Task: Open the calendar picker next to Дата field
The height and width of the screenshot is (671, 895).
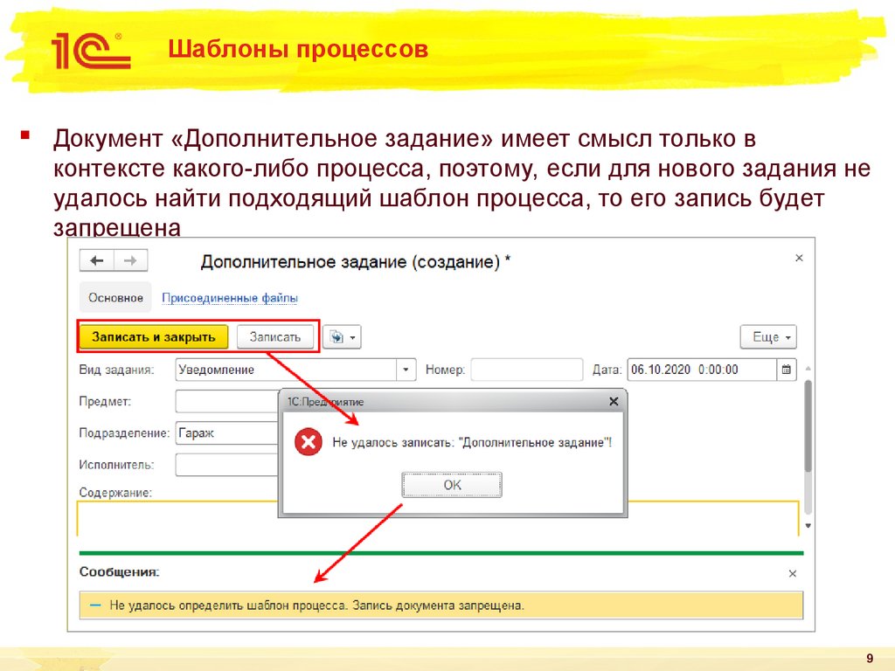Action: coord(784,370)
